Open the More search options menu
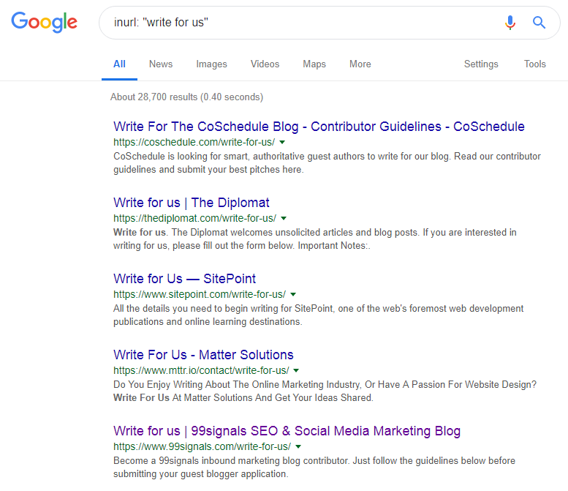Image resolution: width=568 pixels, height=491 pixels. pyautogui.click(x=360, y=64)
